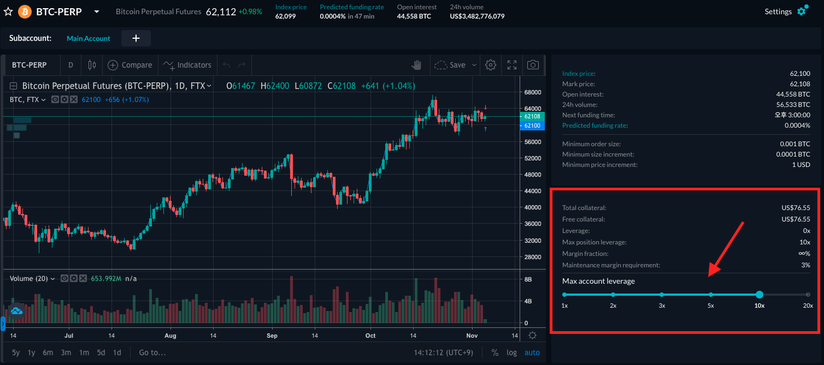The image size is (824, 365).
Task: Remove the BTC, FTX comparison series
Action: point(73,100)
